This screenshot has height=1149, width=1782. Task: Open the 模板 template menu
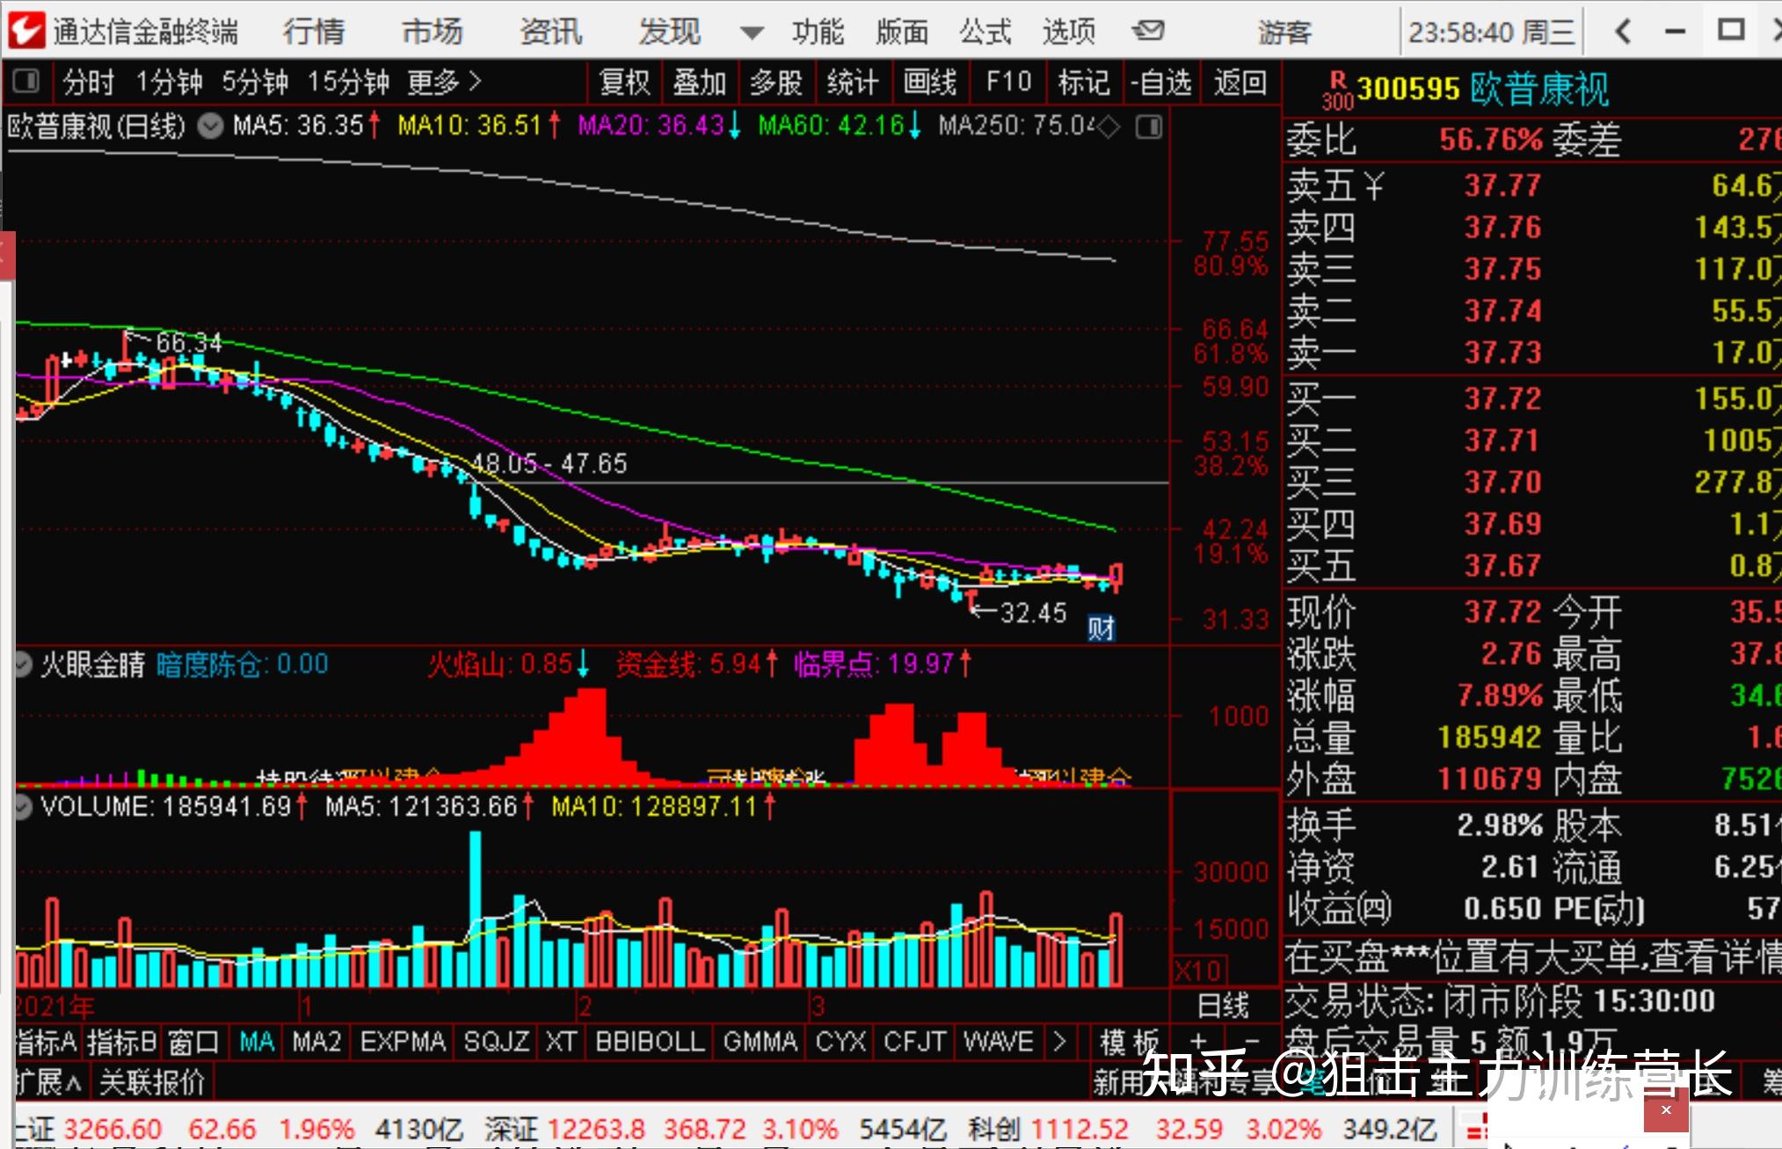[x=1130, y=1042]
